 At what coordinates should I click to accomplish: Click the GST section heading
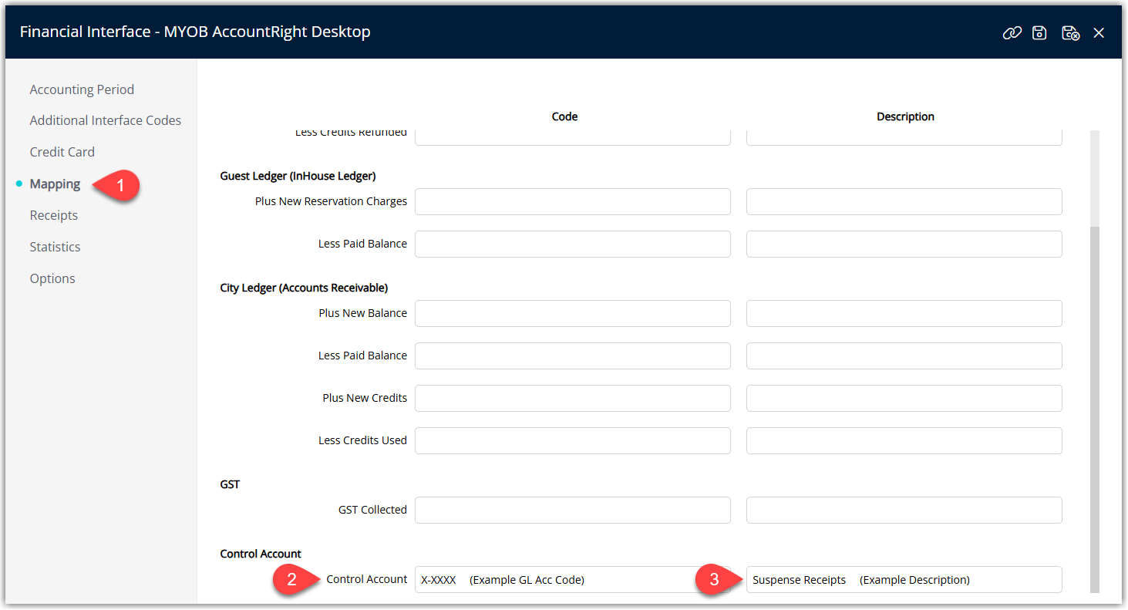[230, 484]
